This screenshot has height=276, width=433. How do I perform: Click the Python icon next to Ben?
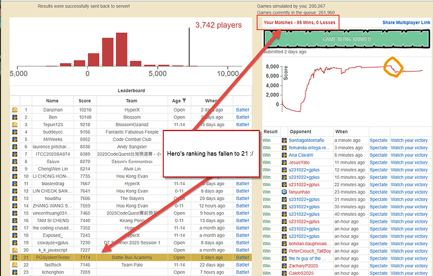[14, 117]
